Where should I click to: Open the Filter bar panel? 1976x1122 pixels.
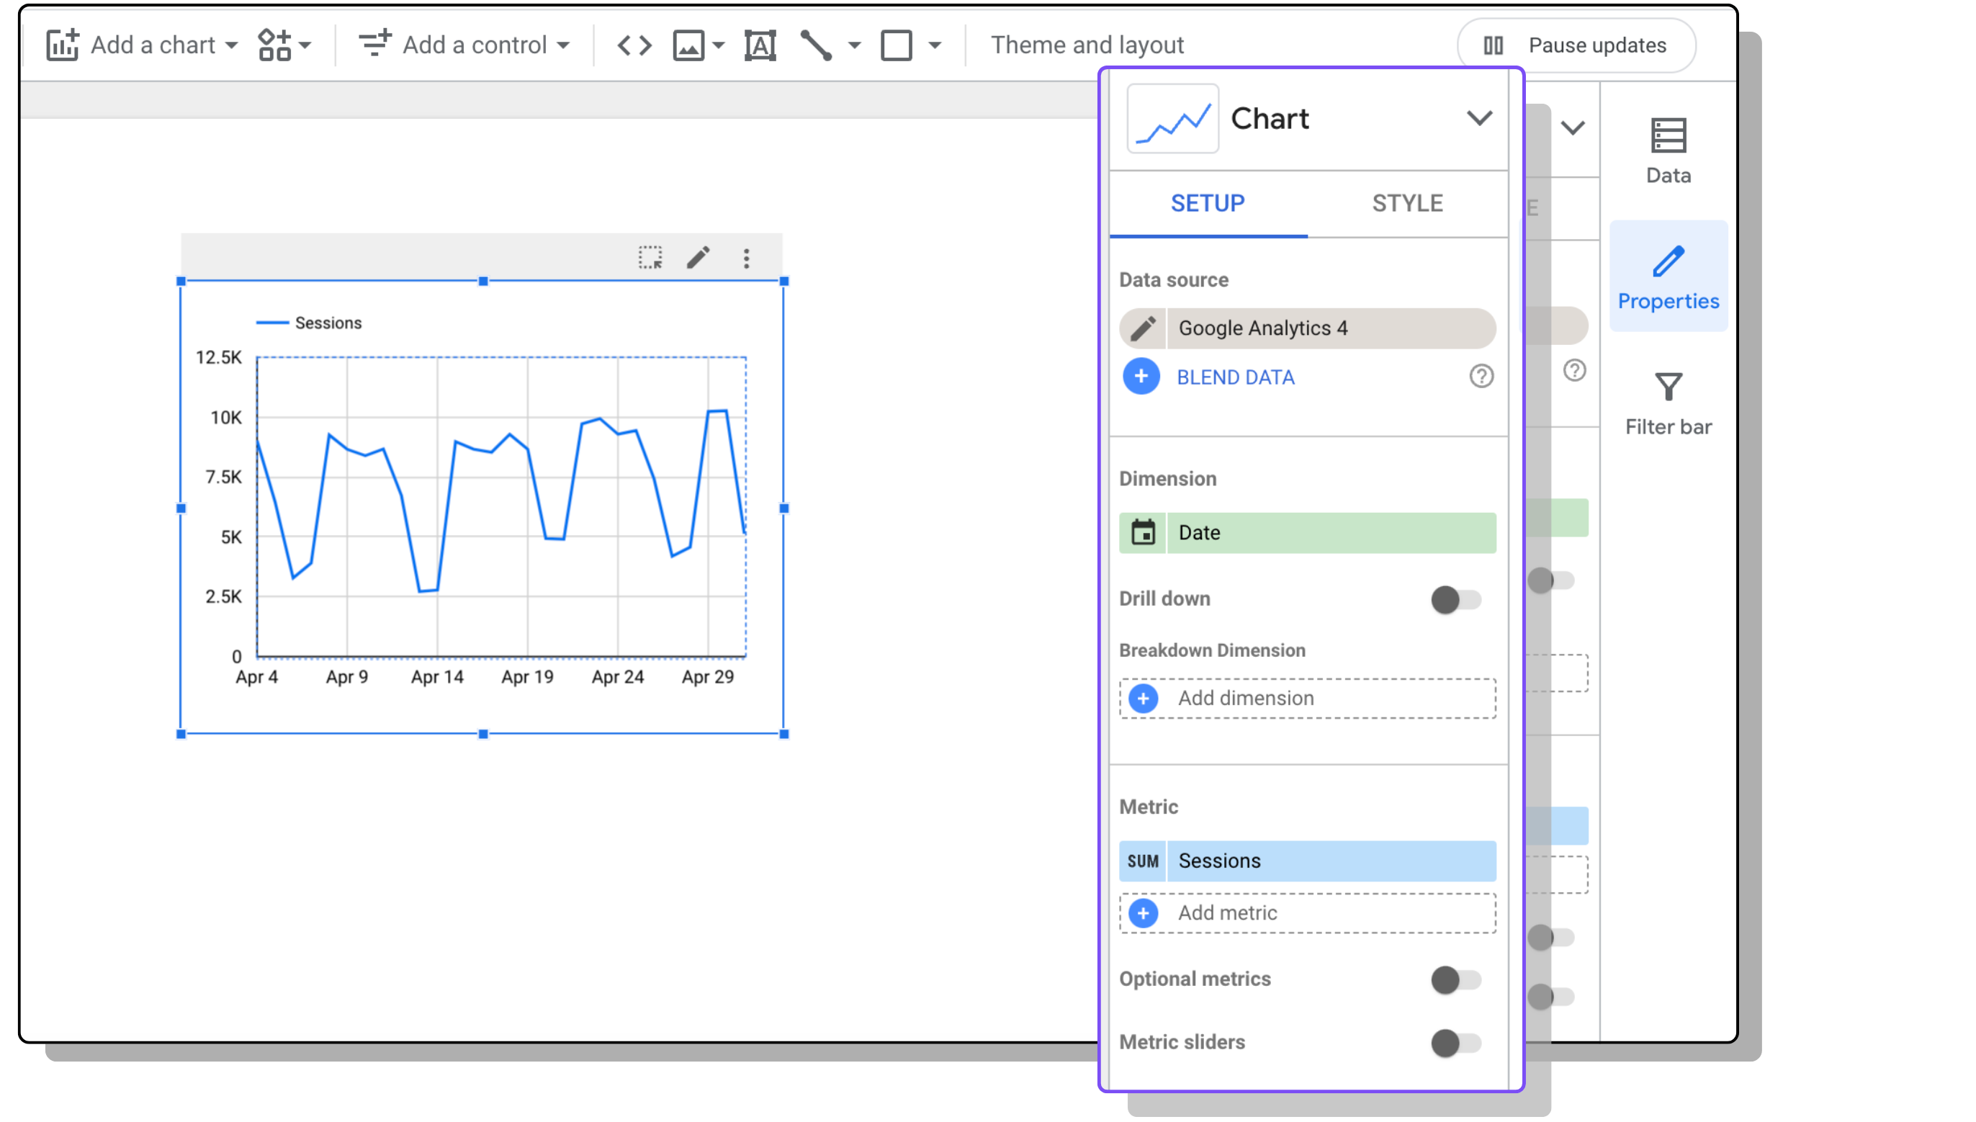click(1668, 404)
